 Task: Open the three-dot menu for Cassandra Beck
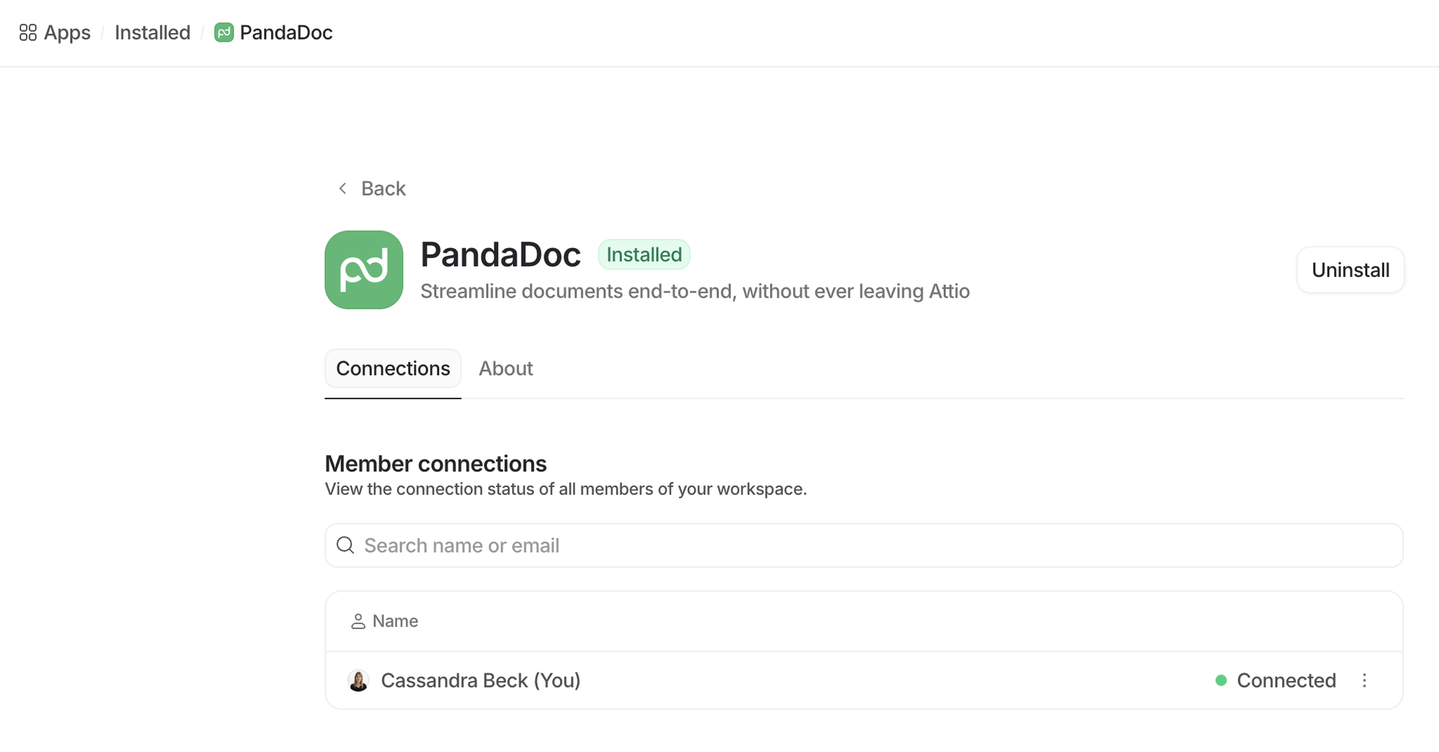(1364, 680)
